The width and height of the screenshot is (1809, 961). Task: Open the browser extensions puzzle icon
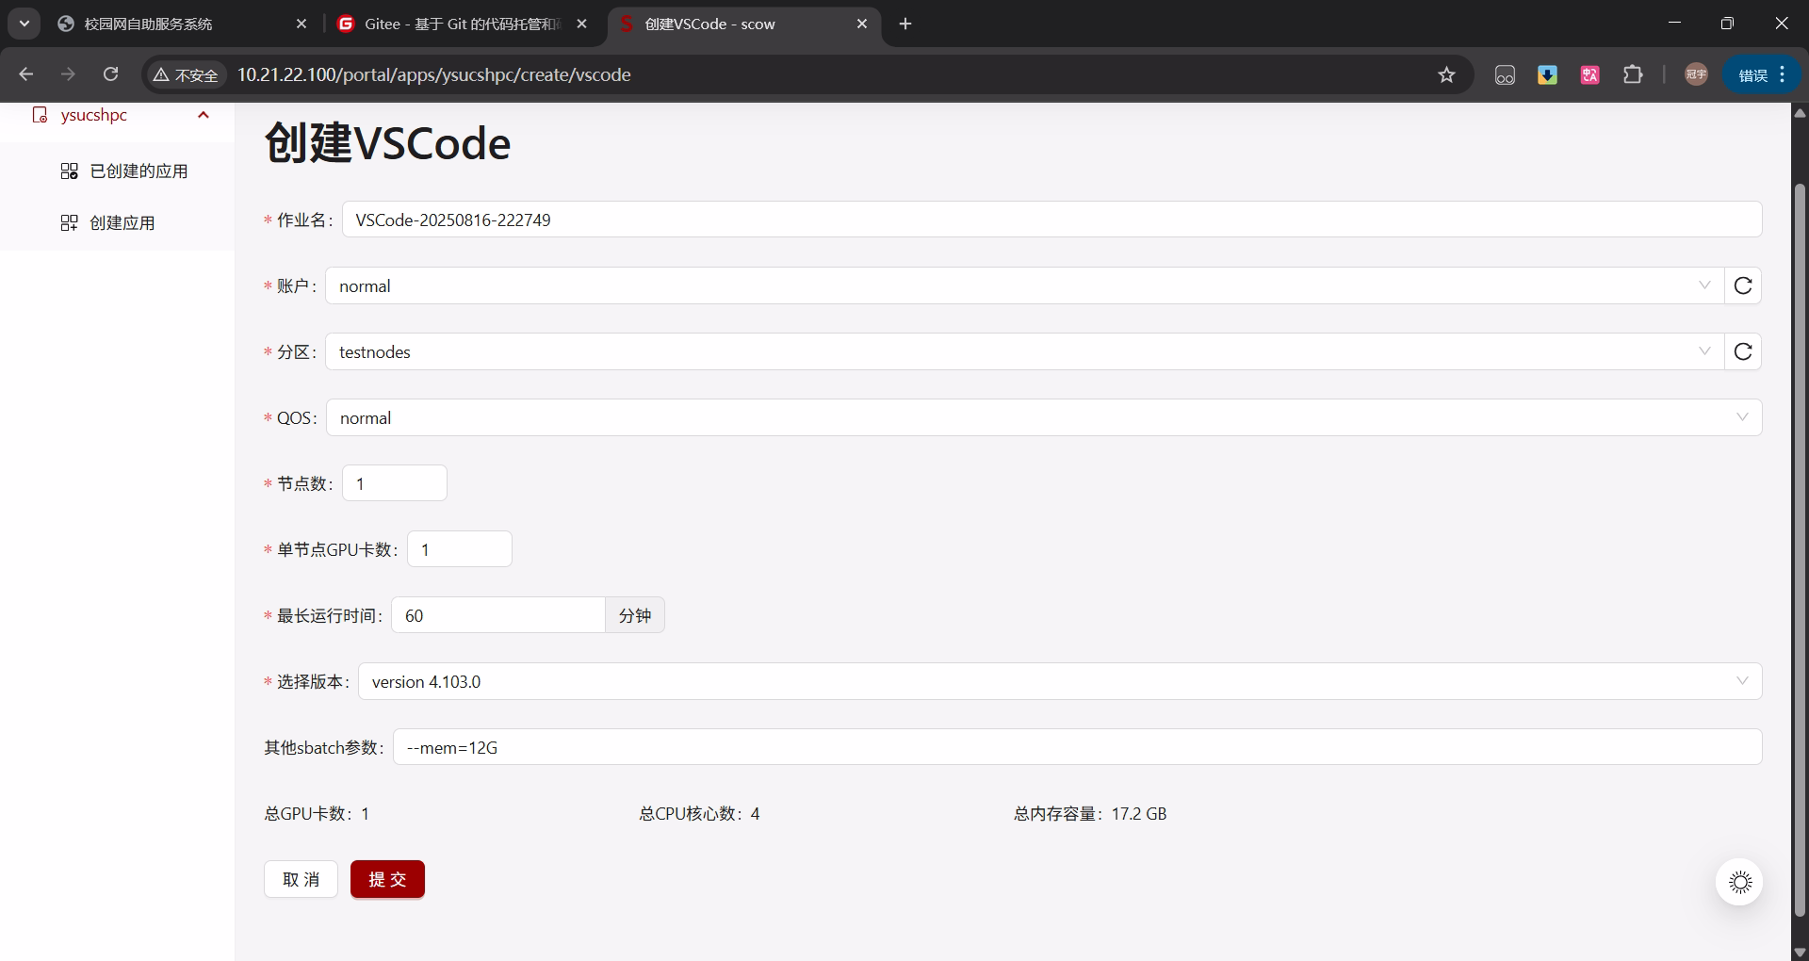1633,75
